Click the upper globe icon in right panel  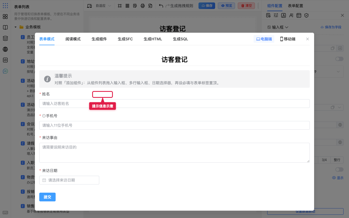(x=340, y=125)
